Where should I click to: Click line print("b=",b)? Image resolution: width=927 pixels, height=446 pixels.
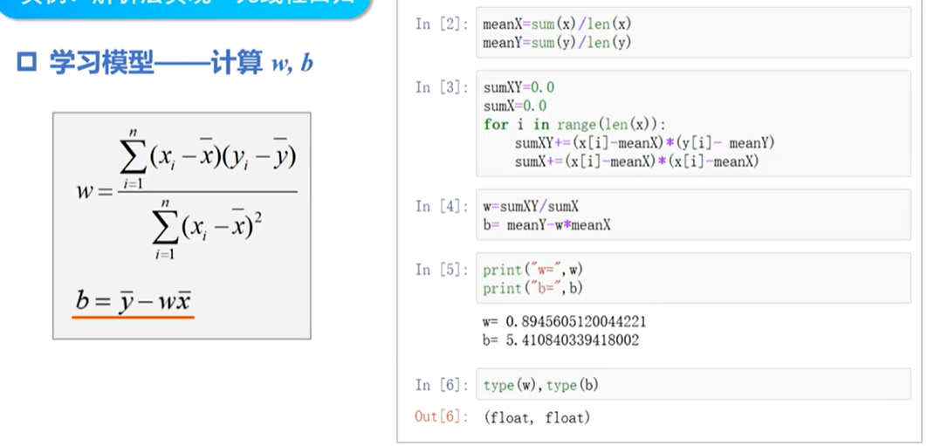(x=532, y=288)
